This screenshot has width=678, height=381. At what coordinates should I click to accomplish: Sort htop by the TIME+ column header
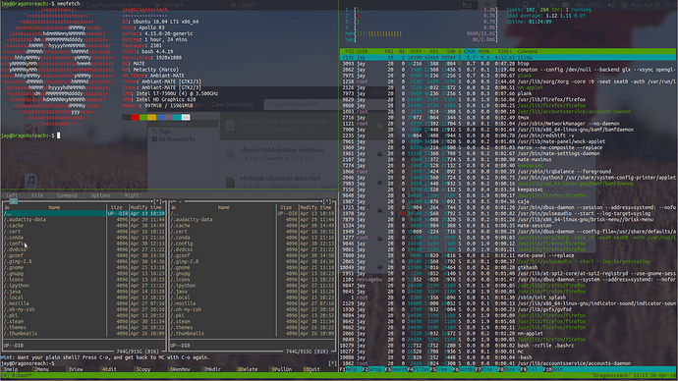click(505, 51)
